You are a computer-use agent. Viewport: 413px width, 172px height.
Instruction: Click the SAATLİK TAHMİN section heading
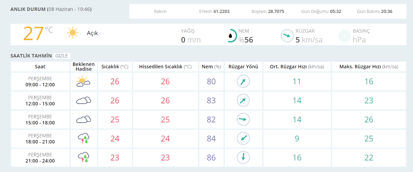pos(31,56)
